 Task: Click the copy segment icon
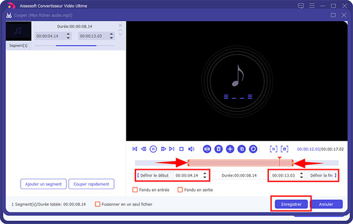[x=242, y=149]
